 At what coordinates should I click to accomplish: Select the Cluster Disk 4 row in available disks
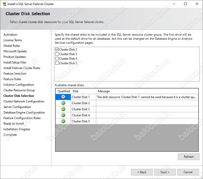pos(127,115)
